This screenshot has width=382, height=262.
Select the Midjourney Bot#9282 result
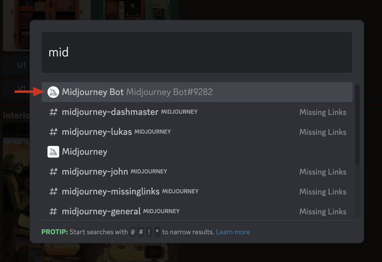click(137, 92)
